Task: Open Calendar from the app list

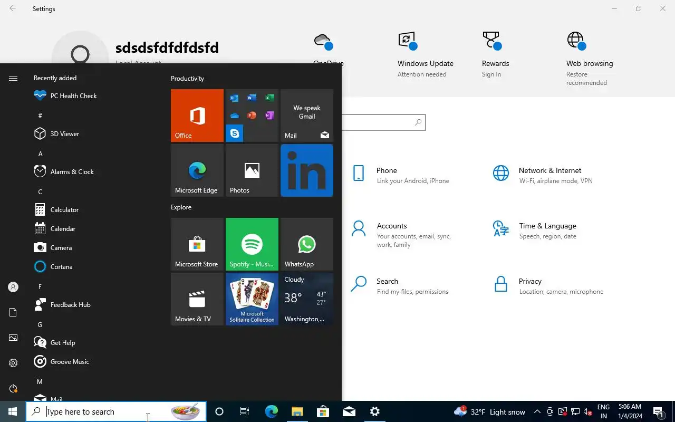Action: [x=93, y=229]
